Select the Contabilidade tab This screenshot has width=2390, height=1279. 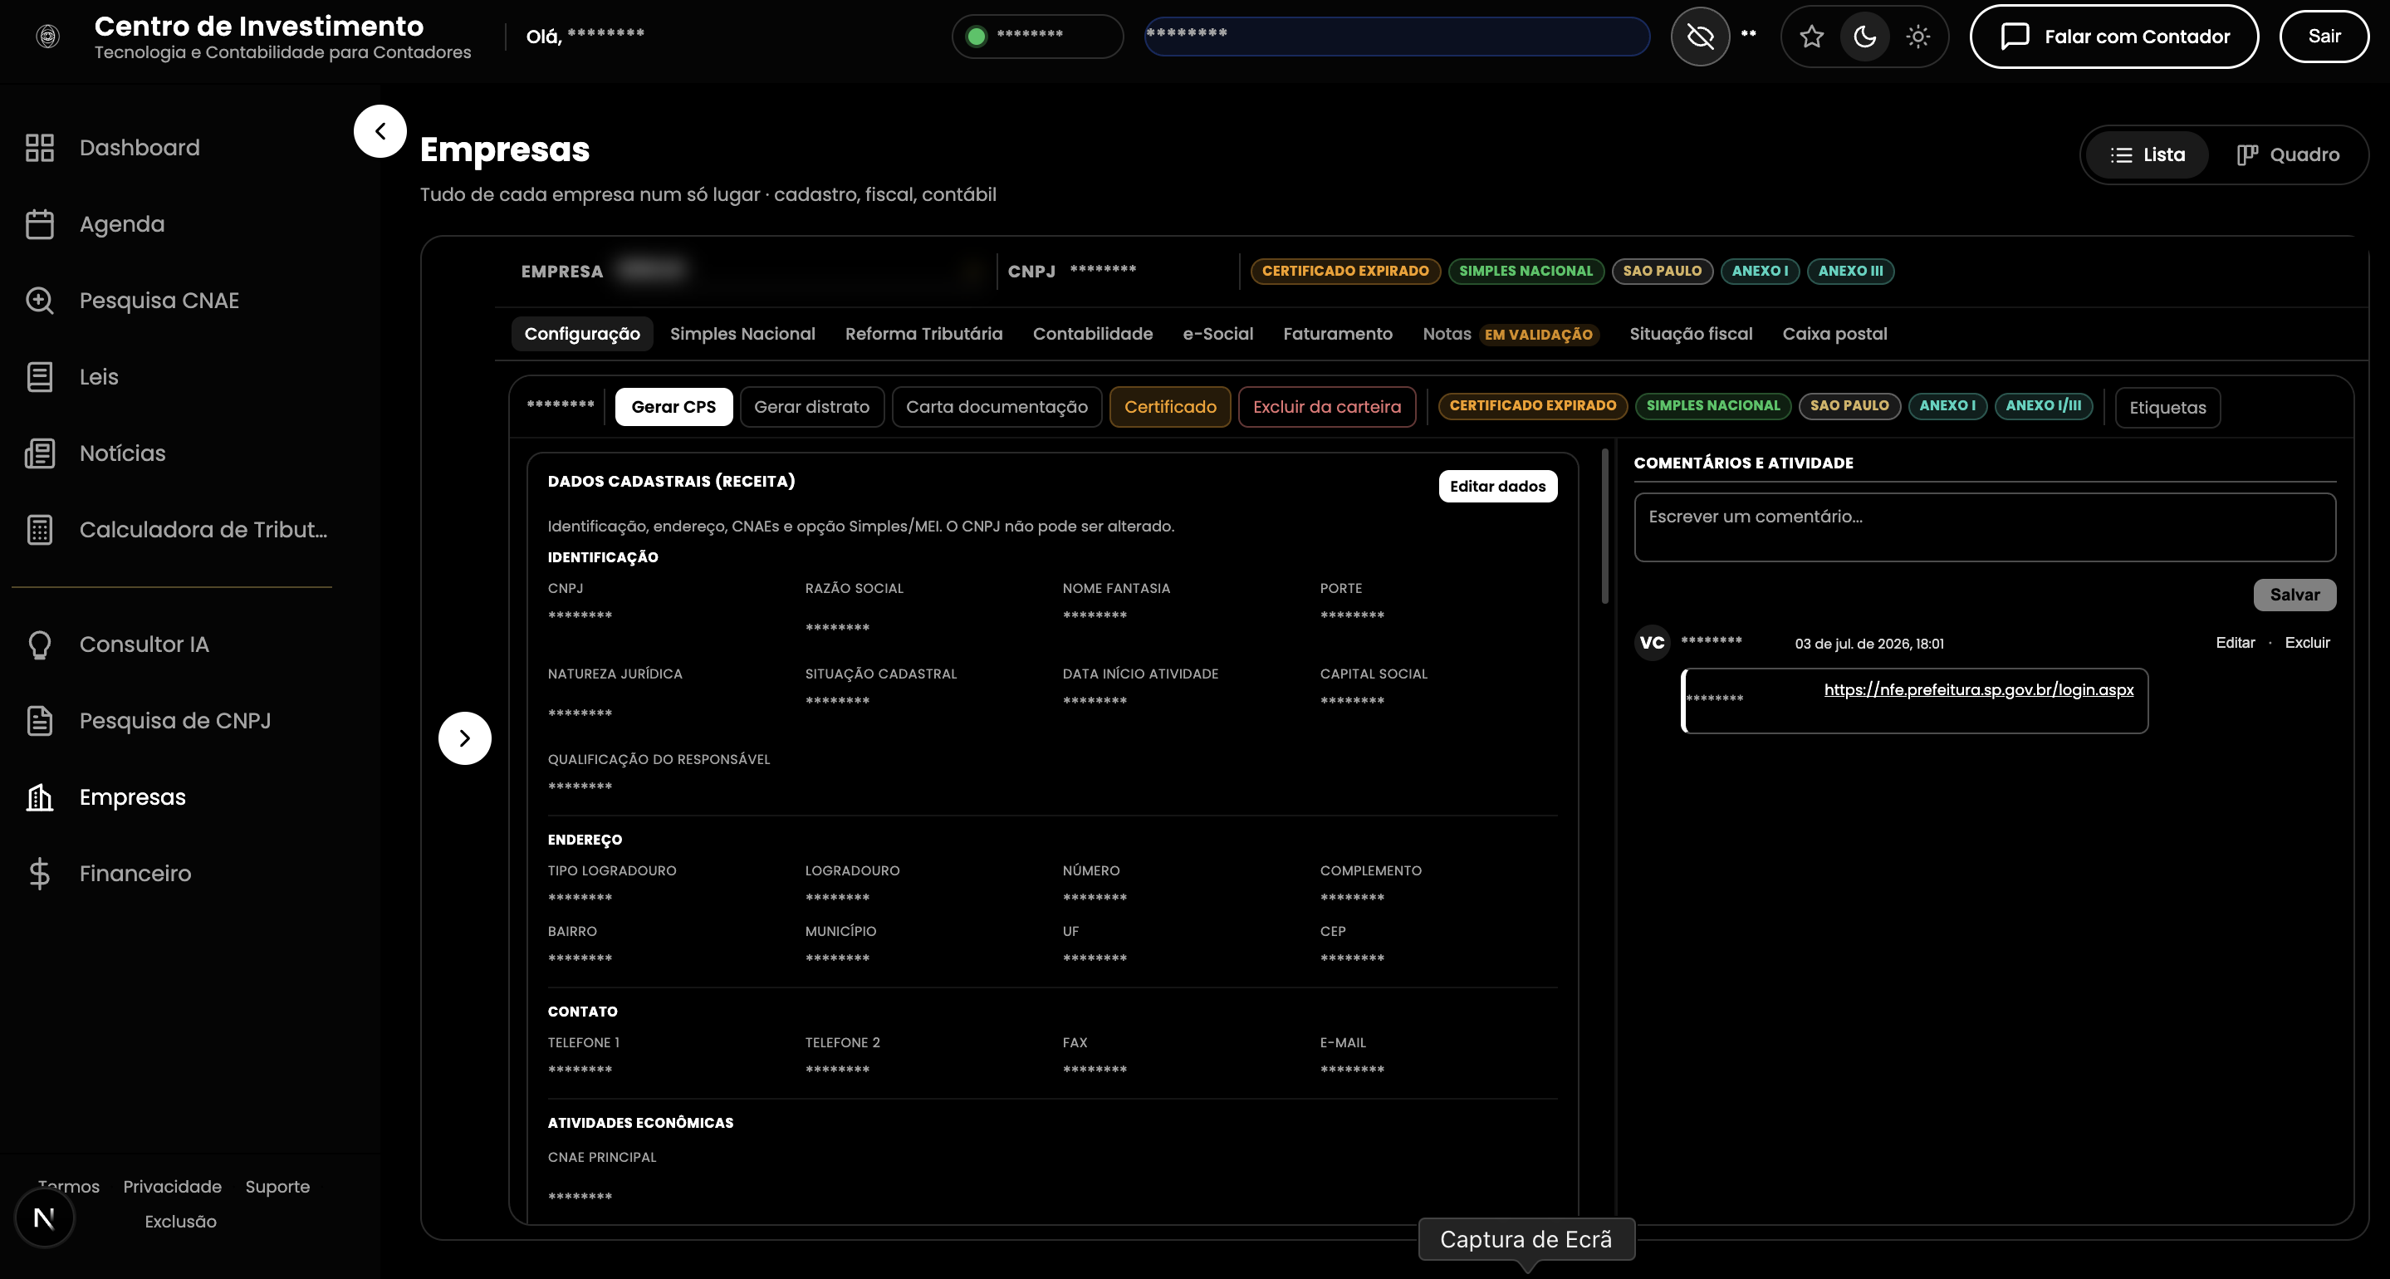pos(1093,333)
